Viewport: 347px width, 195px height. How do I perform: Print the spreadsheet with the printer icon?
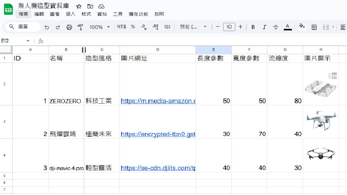click(69, 27)
